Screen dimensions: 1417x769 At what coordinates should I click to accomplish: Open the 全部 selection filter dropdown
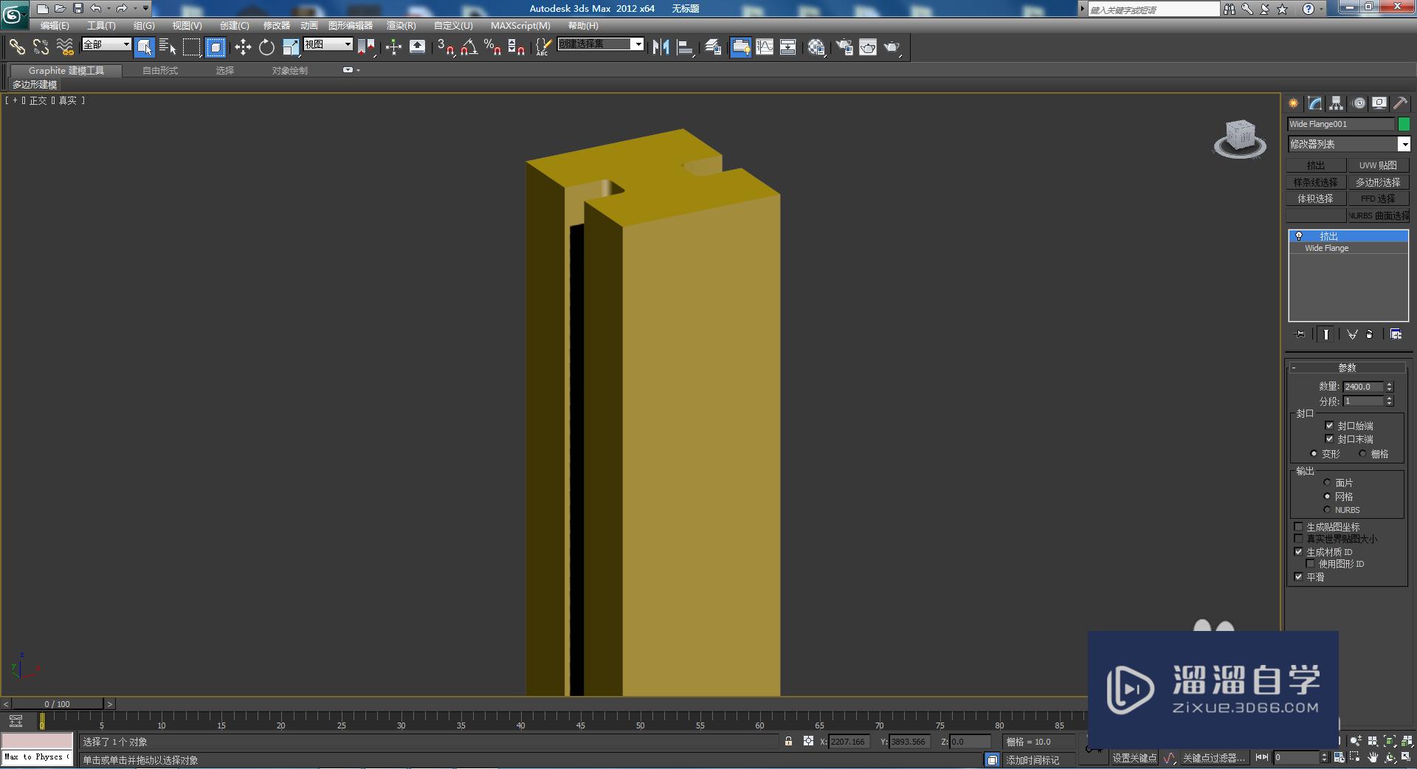coord(126,44)
